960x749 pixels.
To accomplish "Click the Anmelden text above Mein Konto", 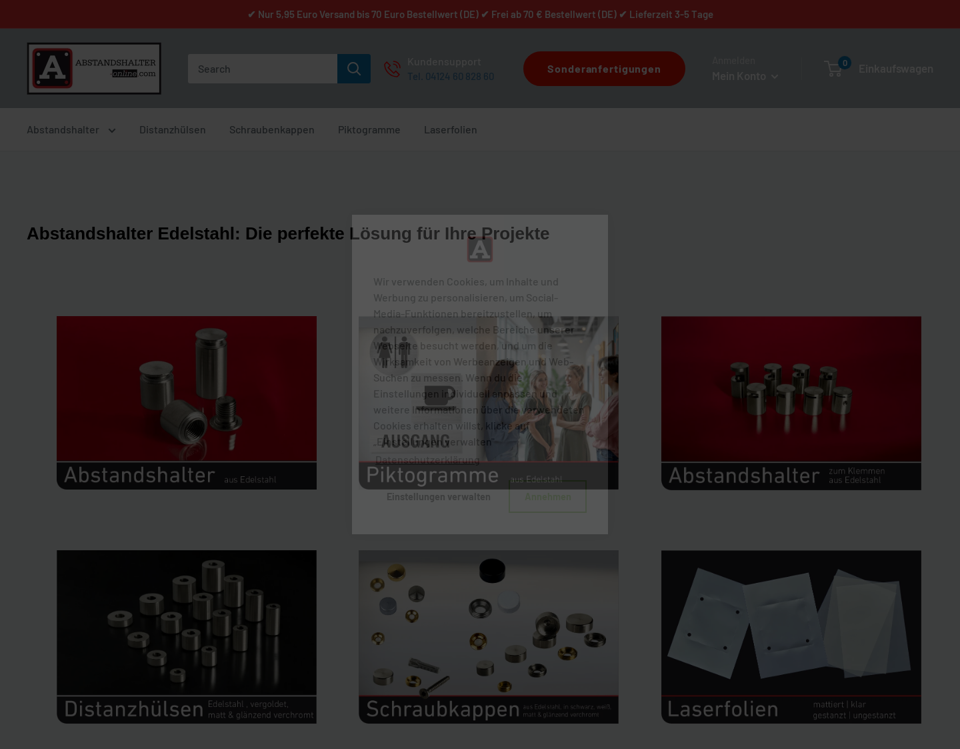I will click(733, 61).
